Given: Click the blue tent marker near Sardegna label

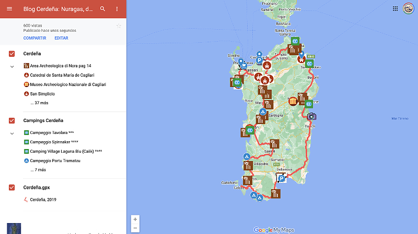Looking at the screenshot, I should tap(263, 112).
